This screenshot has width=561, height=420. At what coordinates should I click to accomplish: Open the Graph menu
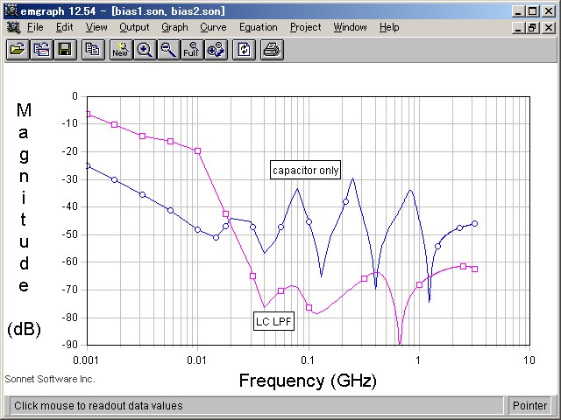[174, 27]
